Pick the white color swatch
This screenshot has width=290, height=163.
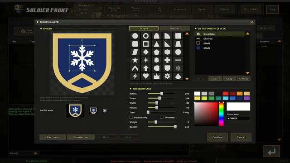(197, 94)
